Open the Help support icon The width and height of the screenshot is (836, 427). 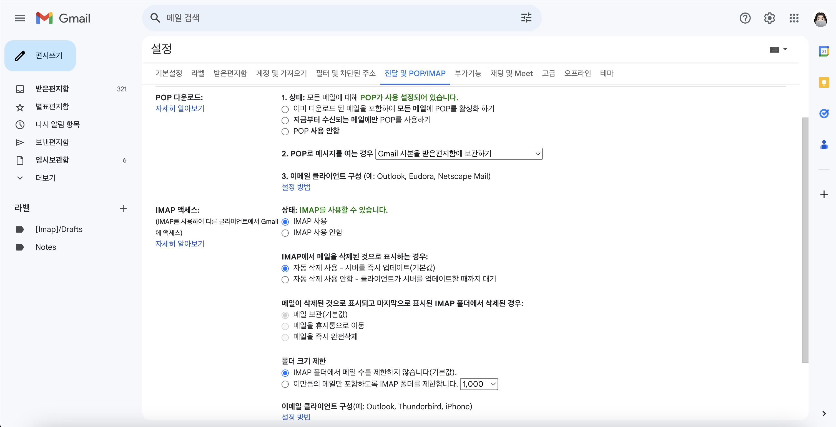pyautogui.click(x=745, y=18)
